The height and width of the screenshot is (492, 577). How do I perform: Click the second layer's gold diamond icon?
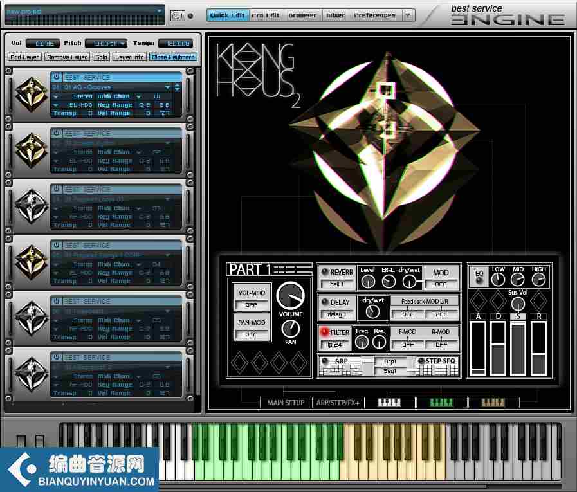click(31, 150)
